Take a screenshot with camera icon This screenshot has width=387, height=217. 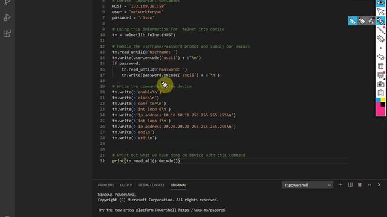(x=381, y=84)
